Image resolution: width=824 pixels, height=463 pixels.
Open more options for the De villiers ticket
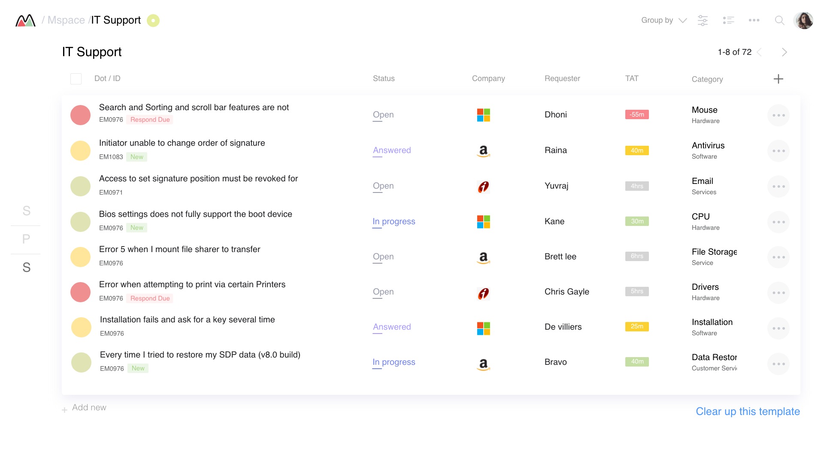tap(779, 328)
